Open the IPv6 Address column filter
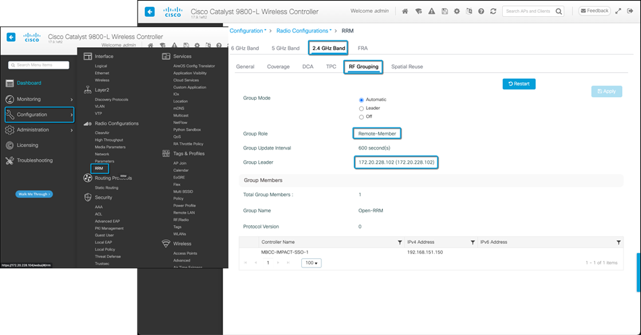The image size is (641, 335). coord(619,243)
